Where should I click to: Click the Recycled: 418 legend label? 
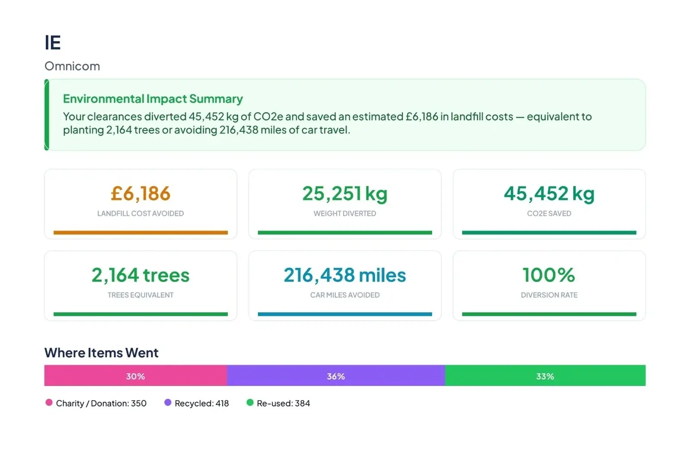(202, 403)
